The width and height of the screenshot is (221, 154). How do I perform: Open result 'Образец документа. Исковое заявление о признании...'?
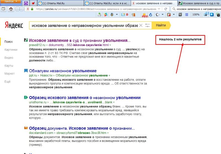82,128
